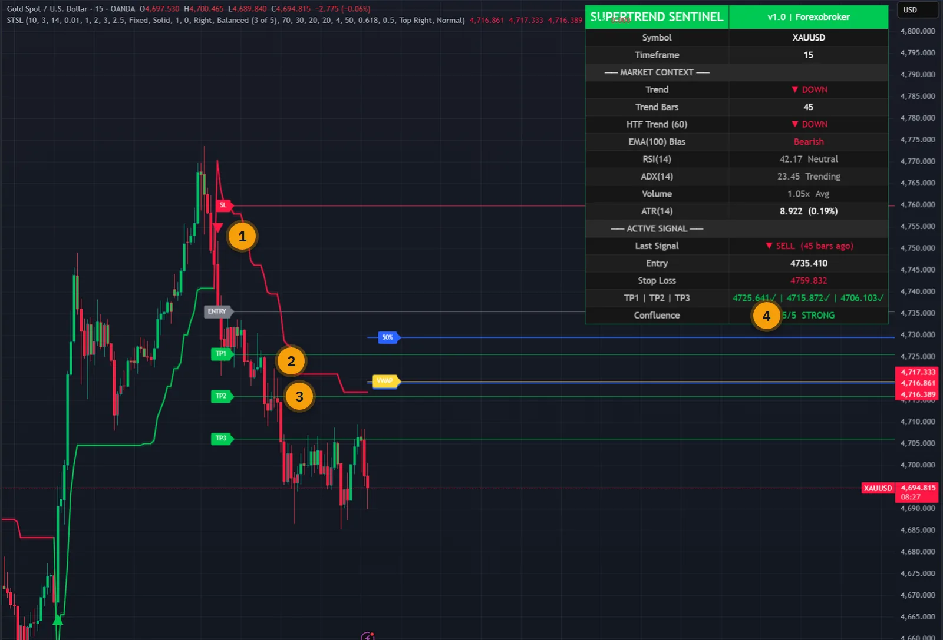Click the 4735.410 entry price value
Screen dimensions: 943x640
click(x=809, y=263)
